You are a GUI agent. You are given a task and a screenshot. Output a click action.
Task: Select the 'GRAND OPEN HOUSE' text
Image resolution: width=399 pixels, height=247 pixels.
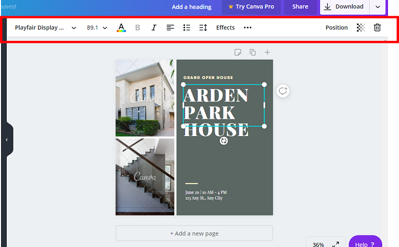(x=208, y=77)
